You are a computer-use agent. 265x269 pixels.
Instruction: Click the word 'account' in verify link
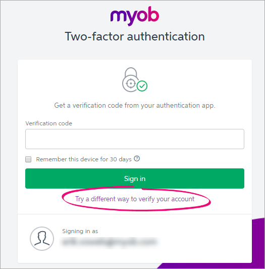pyautogui.click(x=183, y=199)
